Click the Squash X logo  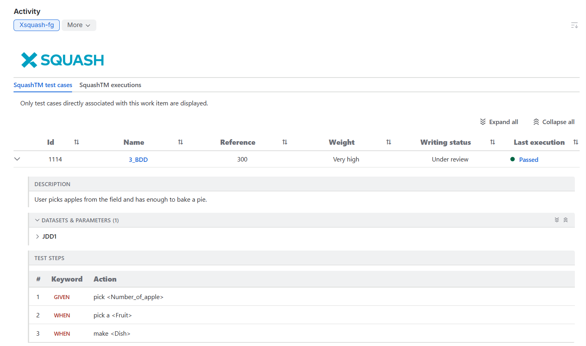point(63,60)
